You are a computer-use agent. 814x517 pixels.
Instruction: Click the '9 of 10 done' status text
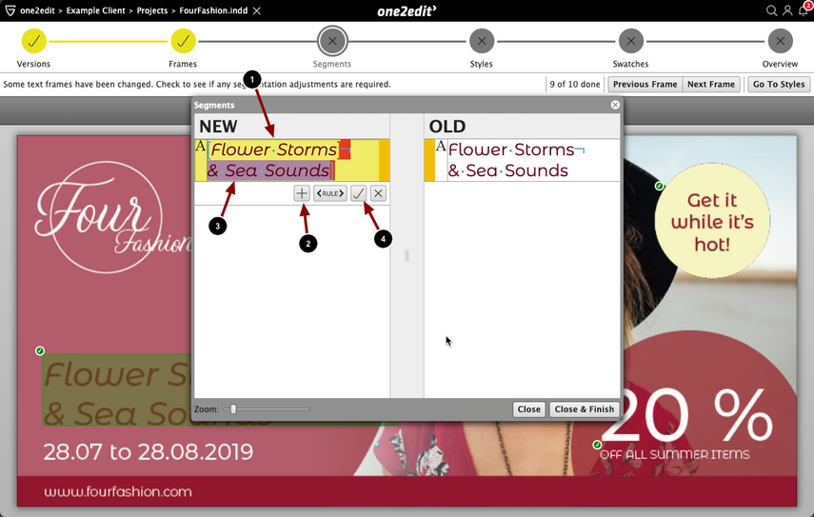point(575,84)
